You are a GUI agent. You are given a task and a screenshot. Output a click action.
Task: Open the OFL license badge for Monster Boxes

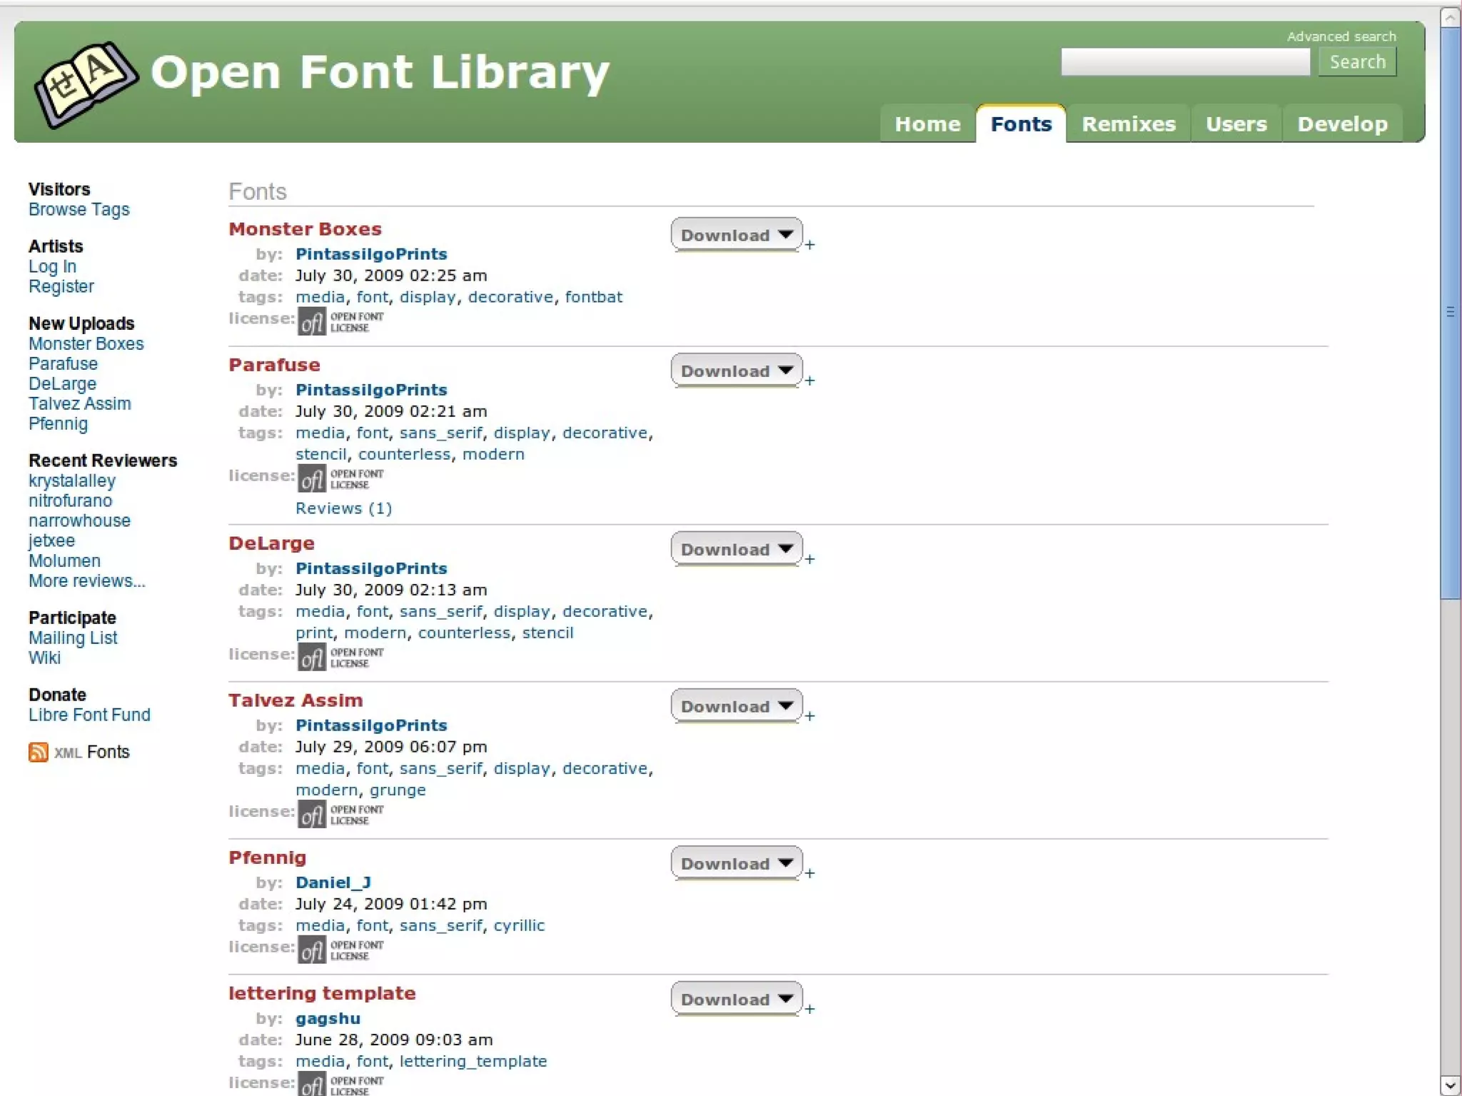click(x=341, y=322)
